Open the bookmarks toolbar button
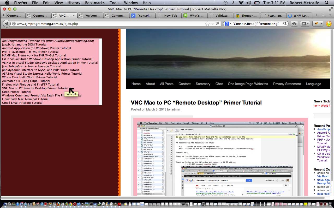The height and width of the screenshot is (208, 334). [x=305, y=24]
